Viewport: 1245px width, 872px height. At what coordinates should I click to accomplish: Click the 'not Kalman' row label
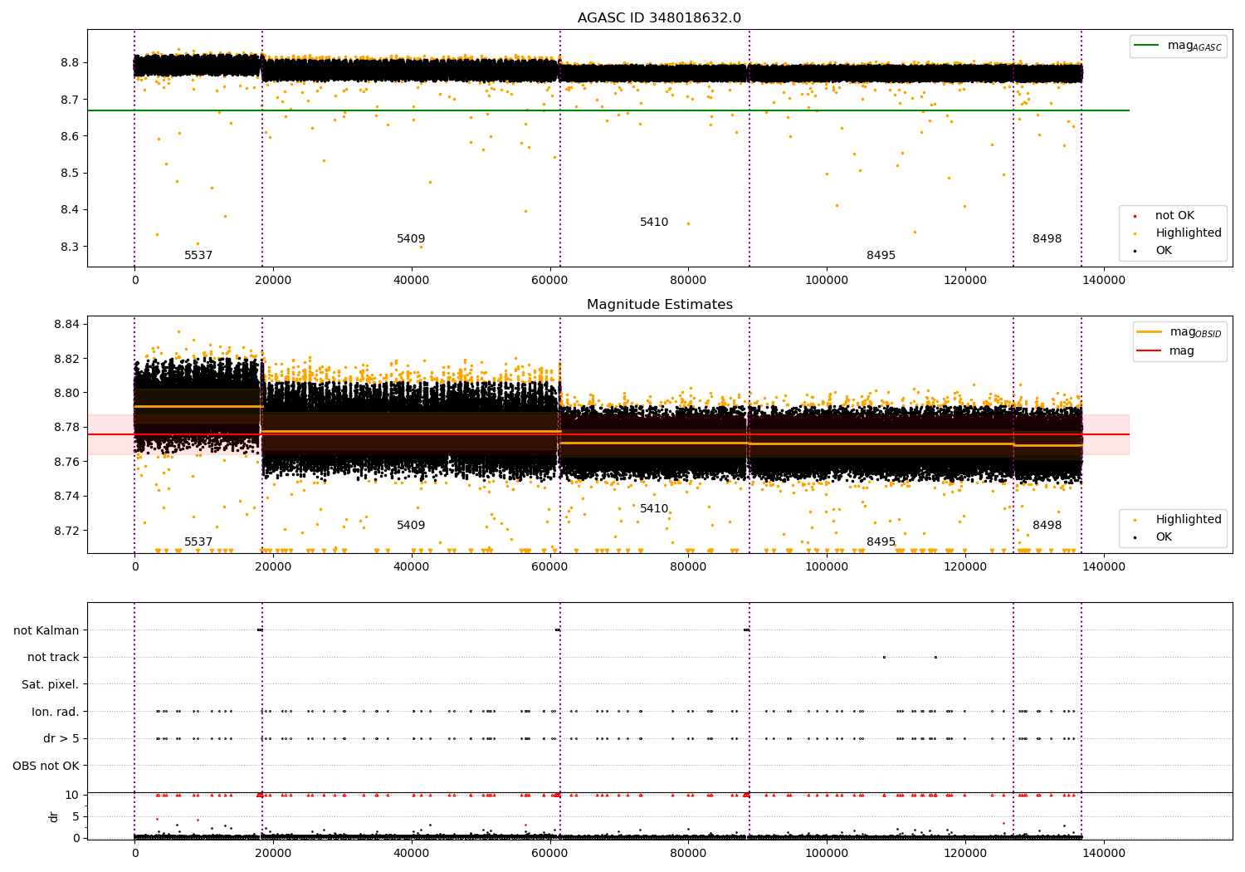[x=46, y=630]
